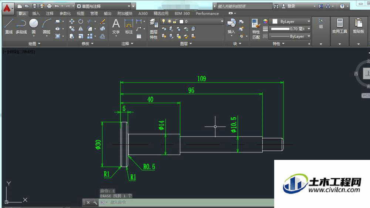
Task: Click command line customize wrench icon
Action: [95, 202]
